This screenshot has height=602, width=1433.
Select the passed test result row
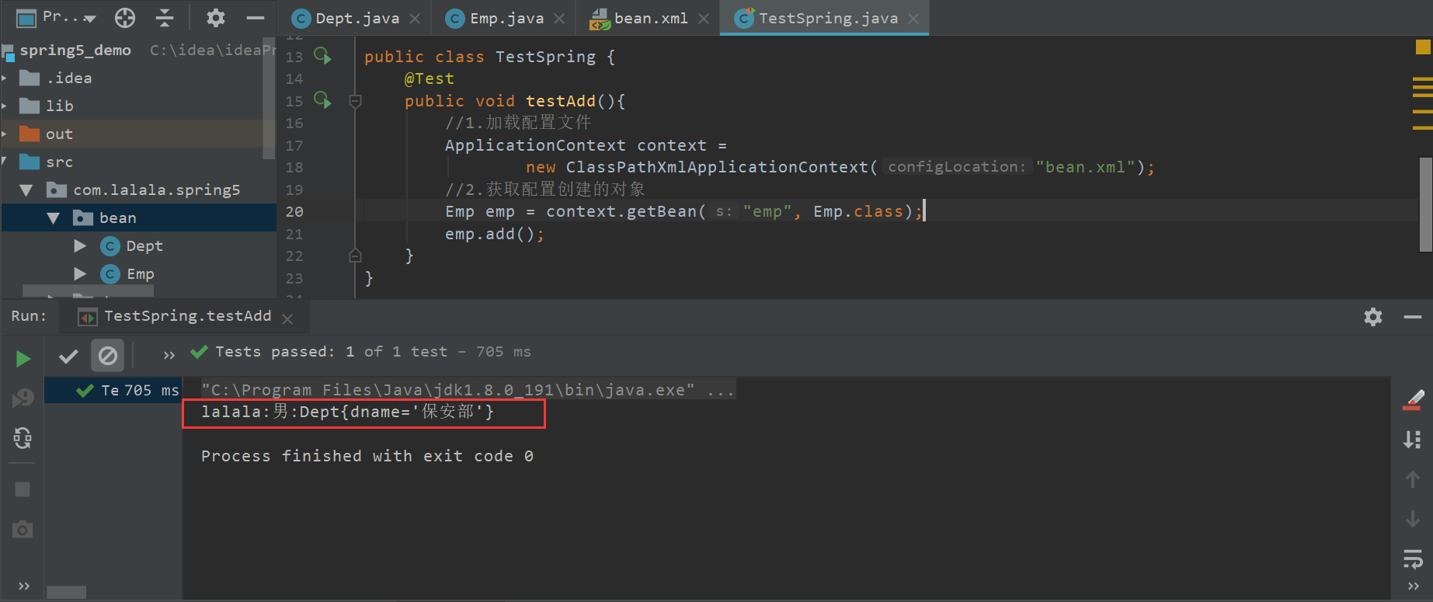click(x=113, y=390)
